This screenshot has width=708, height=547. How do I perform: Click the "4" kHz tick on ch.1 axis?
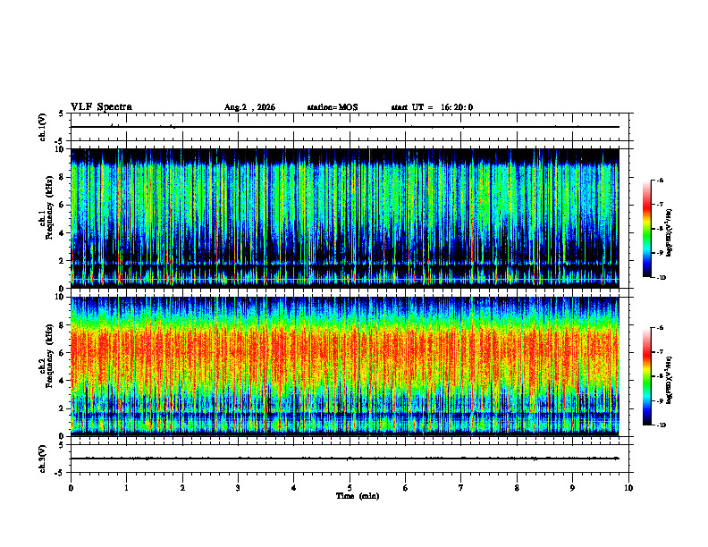(x=63, y=233)
